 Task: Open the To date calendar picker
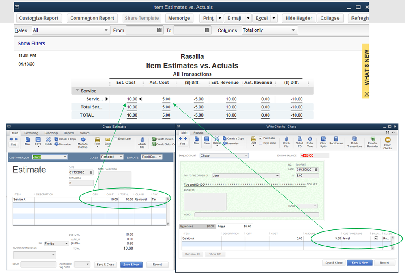207,30
